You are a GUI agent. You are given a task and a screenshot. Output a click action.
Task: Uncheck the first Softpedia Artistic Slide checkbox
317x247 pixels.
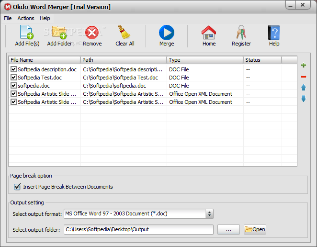(x=13, y=94)
